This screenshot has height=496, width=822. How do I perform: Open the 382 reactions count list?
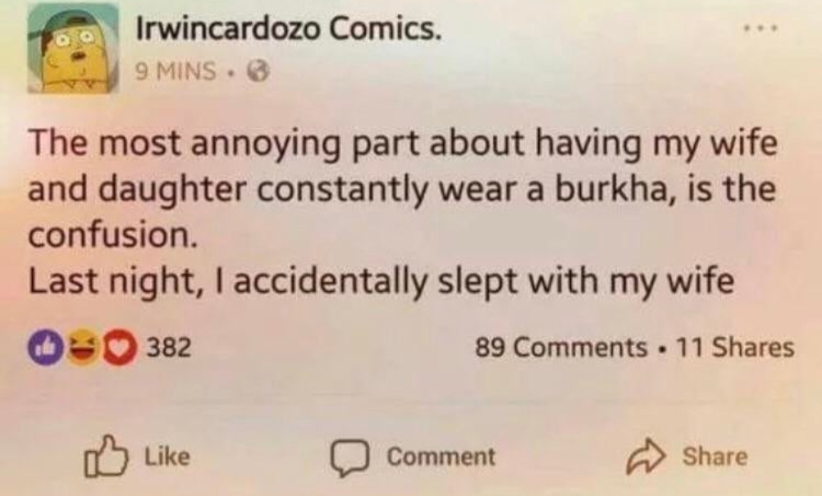click(x=168, y=347)
